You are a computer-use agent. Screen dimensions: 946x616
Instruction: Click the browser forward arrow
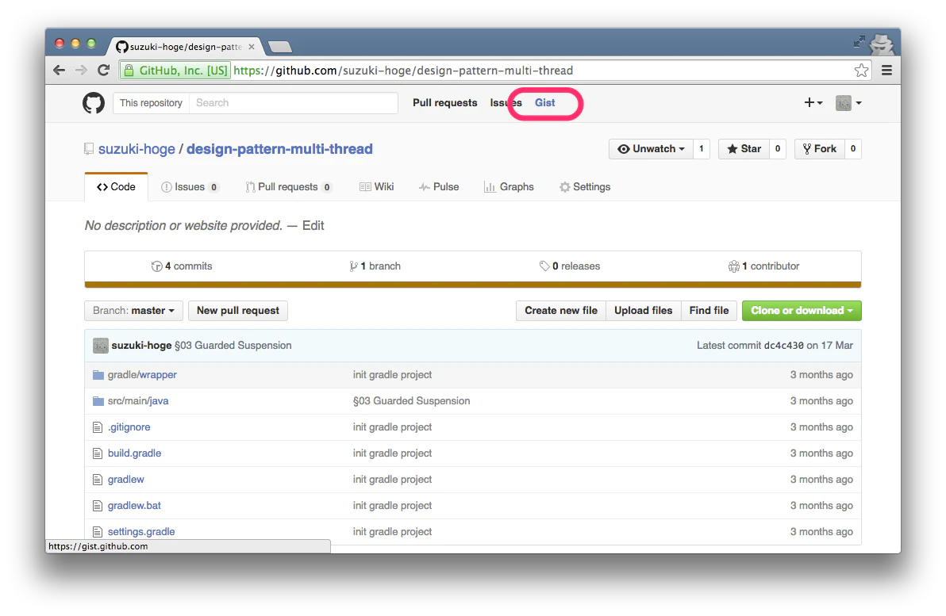pos(82,71)
